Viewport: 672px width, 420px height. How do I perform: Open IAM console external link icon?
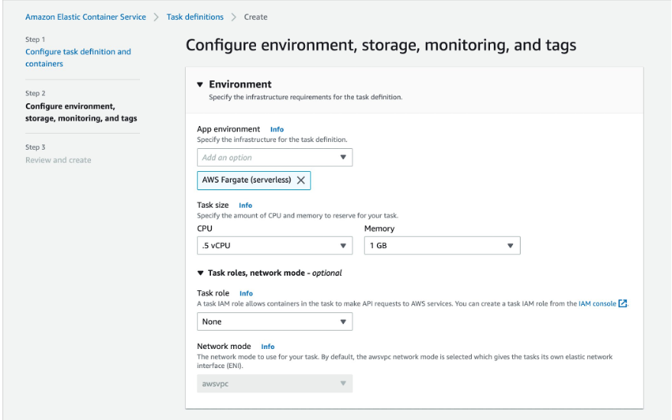coord(623,303)
